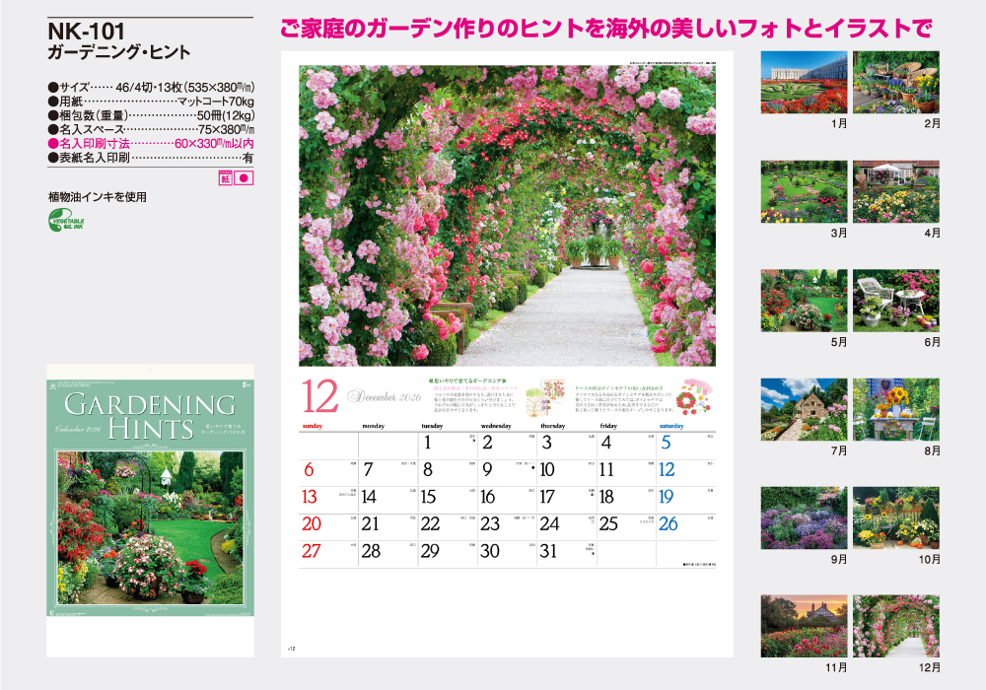986x690 pixels.
Task: Click the December rose arch thumbnail
Action: point(895,627)
